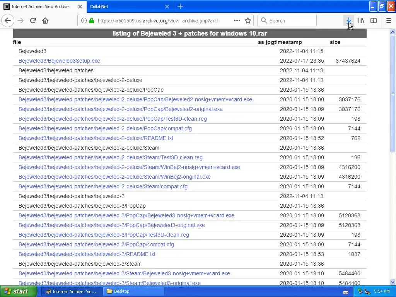The height and width of the screenshot is (297, 396).
Task: Click the green secure padlock icon
Action: point(92,20)
